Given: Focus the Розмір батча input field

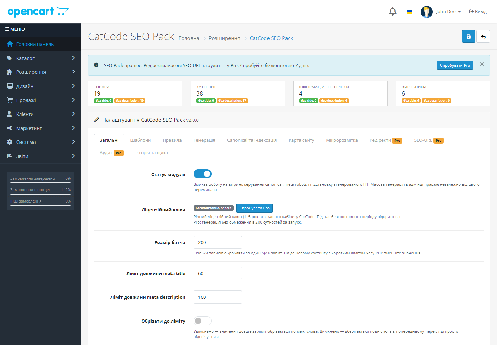Looking at the screenshot, I should point(218,243).
